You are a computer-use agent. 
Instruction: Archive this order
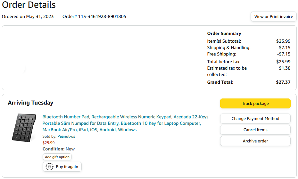coord(255,141)
